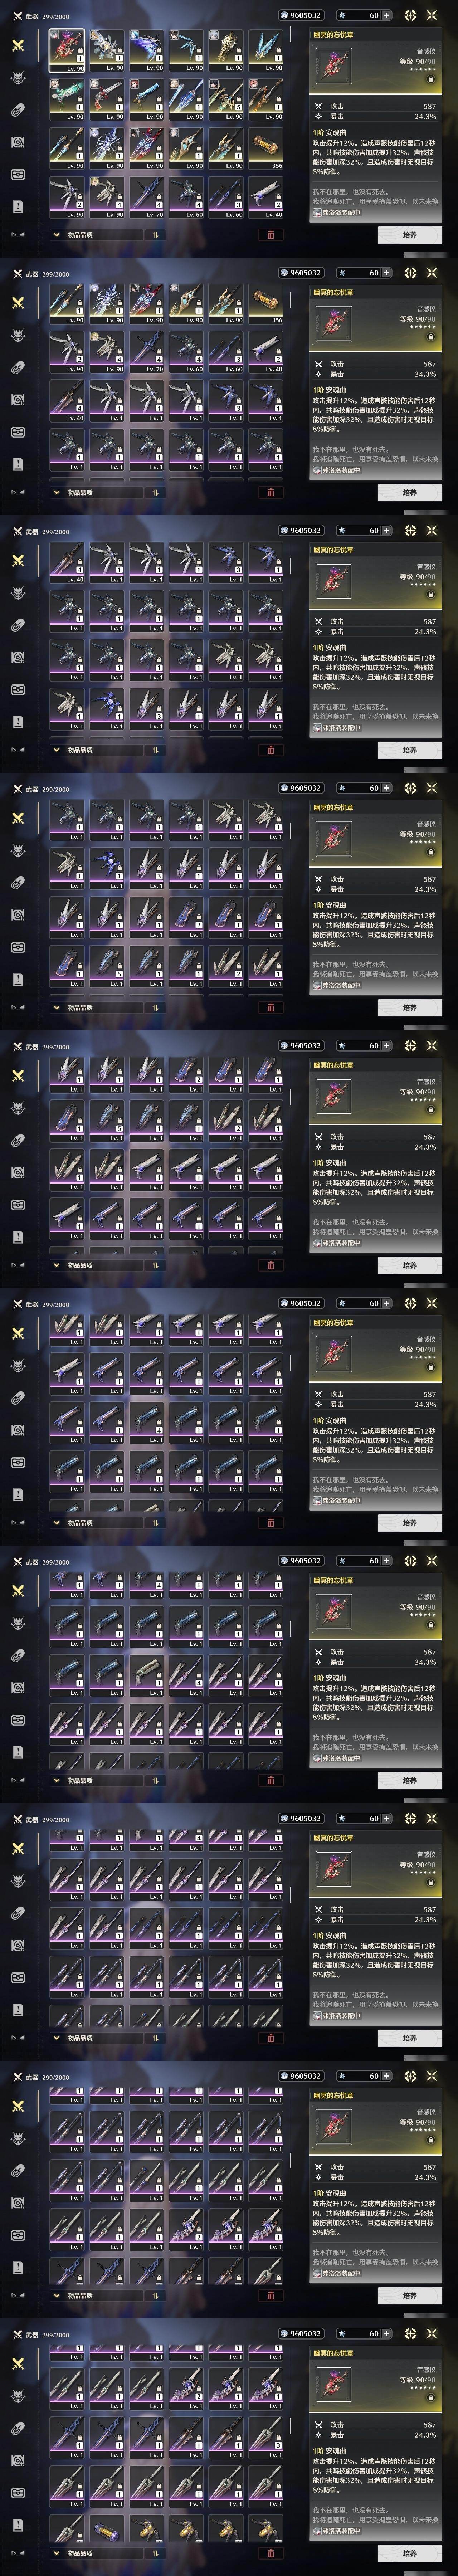Open capsule-shaped third tab in topmost sidebar
Viewport: 458px width, 2576px height.
click(17, 110)
